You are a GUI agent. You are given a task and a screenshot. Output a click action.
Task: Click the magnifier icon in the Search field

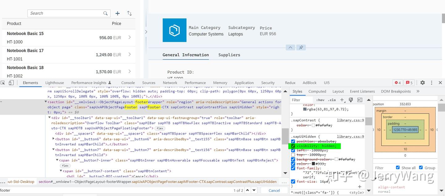(105, 13)
